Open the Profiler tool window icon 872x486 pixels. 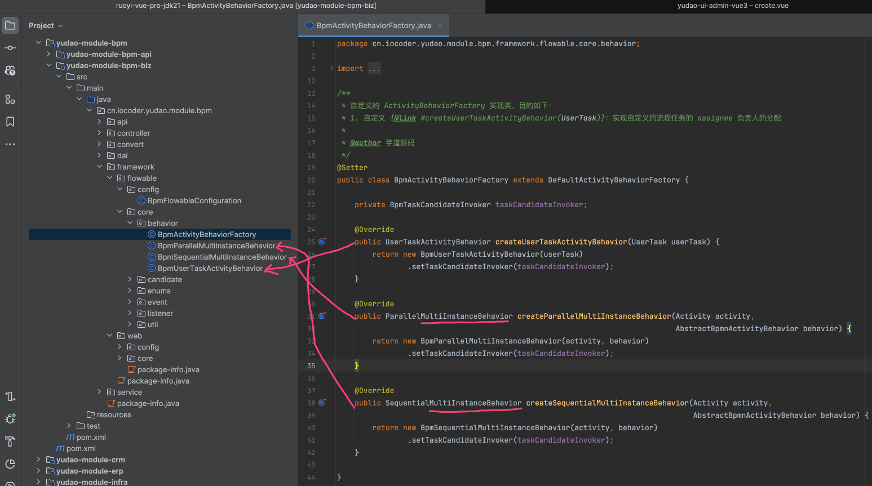pyautogui.click(x=10, y=463)
